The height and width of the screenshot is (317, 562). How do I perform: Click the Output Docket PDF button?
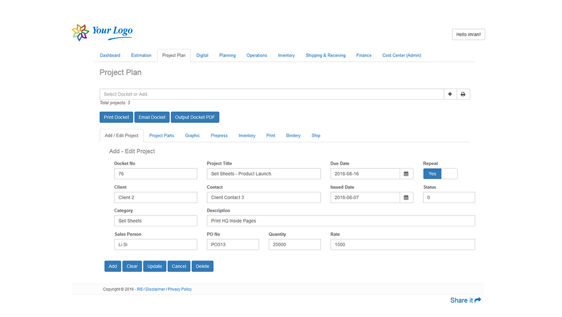[195, 117]
